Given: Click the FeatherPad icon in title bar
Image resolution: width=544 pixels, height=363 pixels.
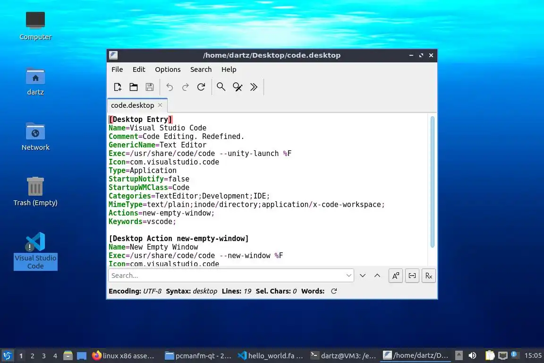Looking at the screenshot, I should point(113,55).
